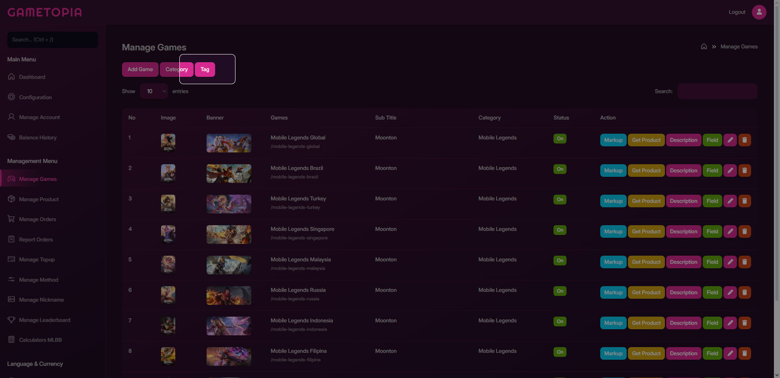Toggle the On status for Mobile Legends Indonesia
The height and width of the screenshot is (378, 780).
point(560,322)
